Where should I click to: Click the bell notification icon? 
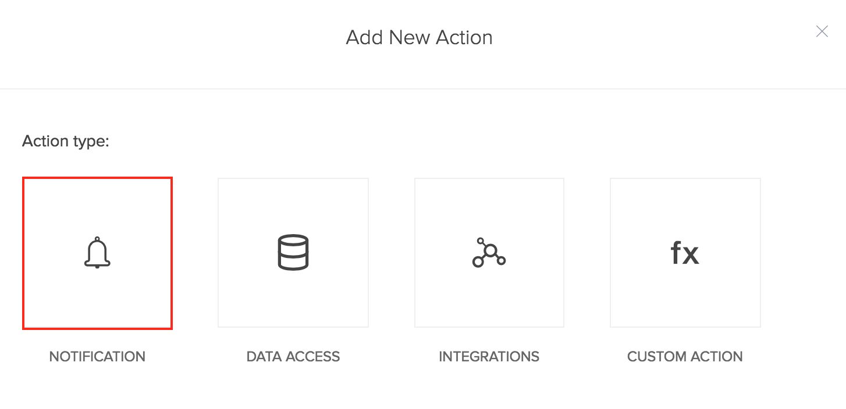[x=97, y=253]
